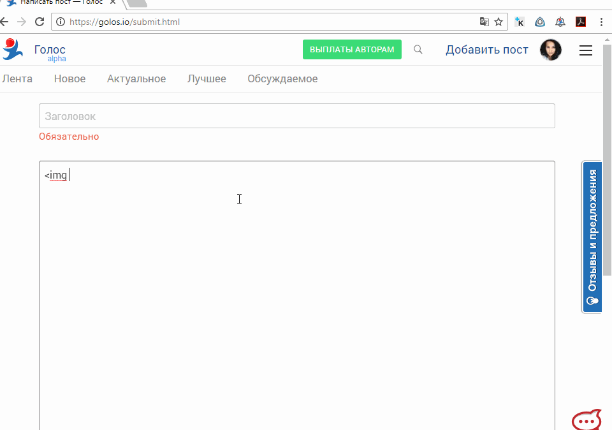Open the red PDF extension icon
612x430 pixels.
click(581, 22)
